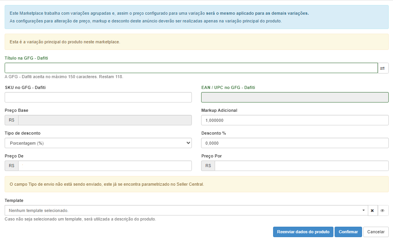Click the Preço Base label
This screenshot has height=241, width=393.
tap(17, 110)
